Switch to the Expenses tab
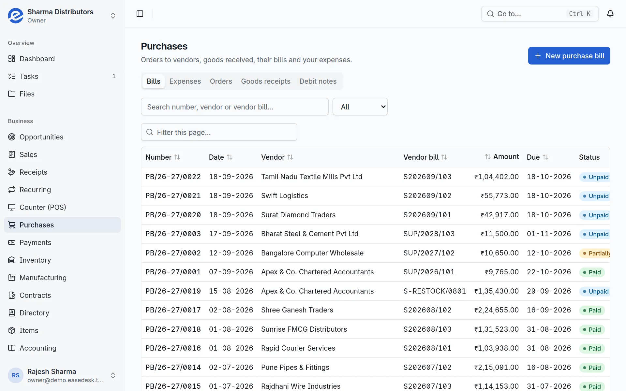The image size is (626, 391). [185, 81]
